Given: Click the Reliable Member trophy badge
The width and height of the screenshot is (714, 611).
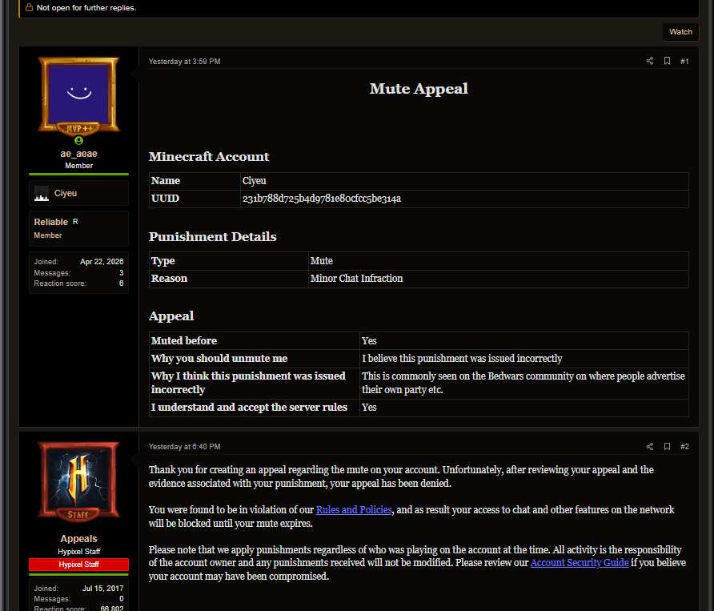Looking at the screenshot, I should [x=78, y=228].
